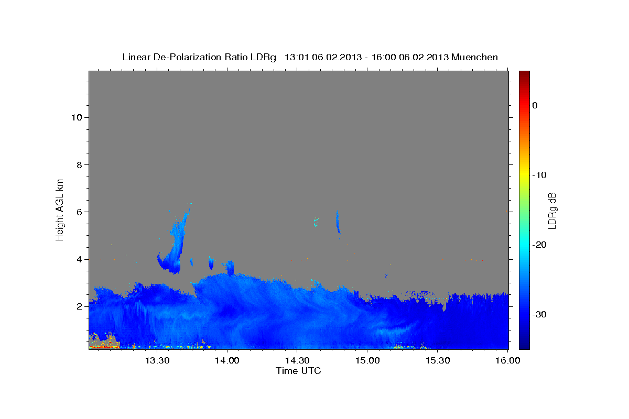Click the colorbar value -10
The image size is (629, 419).
[x=540, y=175]
